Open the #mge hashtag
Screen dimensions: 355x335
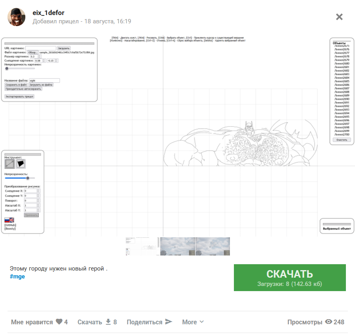[x=17, y=276]
